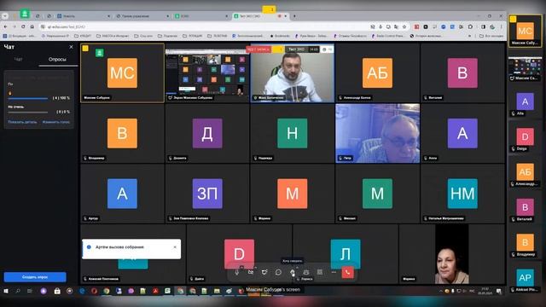This screenshot has width=546, height=307.
Task: Select the Пётр video tile
Action: (377, 133)
